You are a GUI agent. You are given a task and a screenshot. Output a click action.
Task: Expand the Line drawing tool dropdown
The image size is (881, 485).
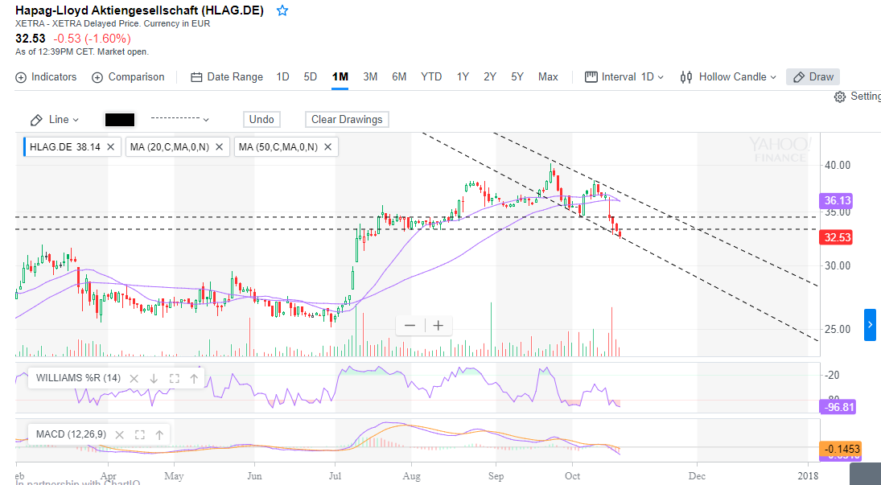tap(55, 120)
